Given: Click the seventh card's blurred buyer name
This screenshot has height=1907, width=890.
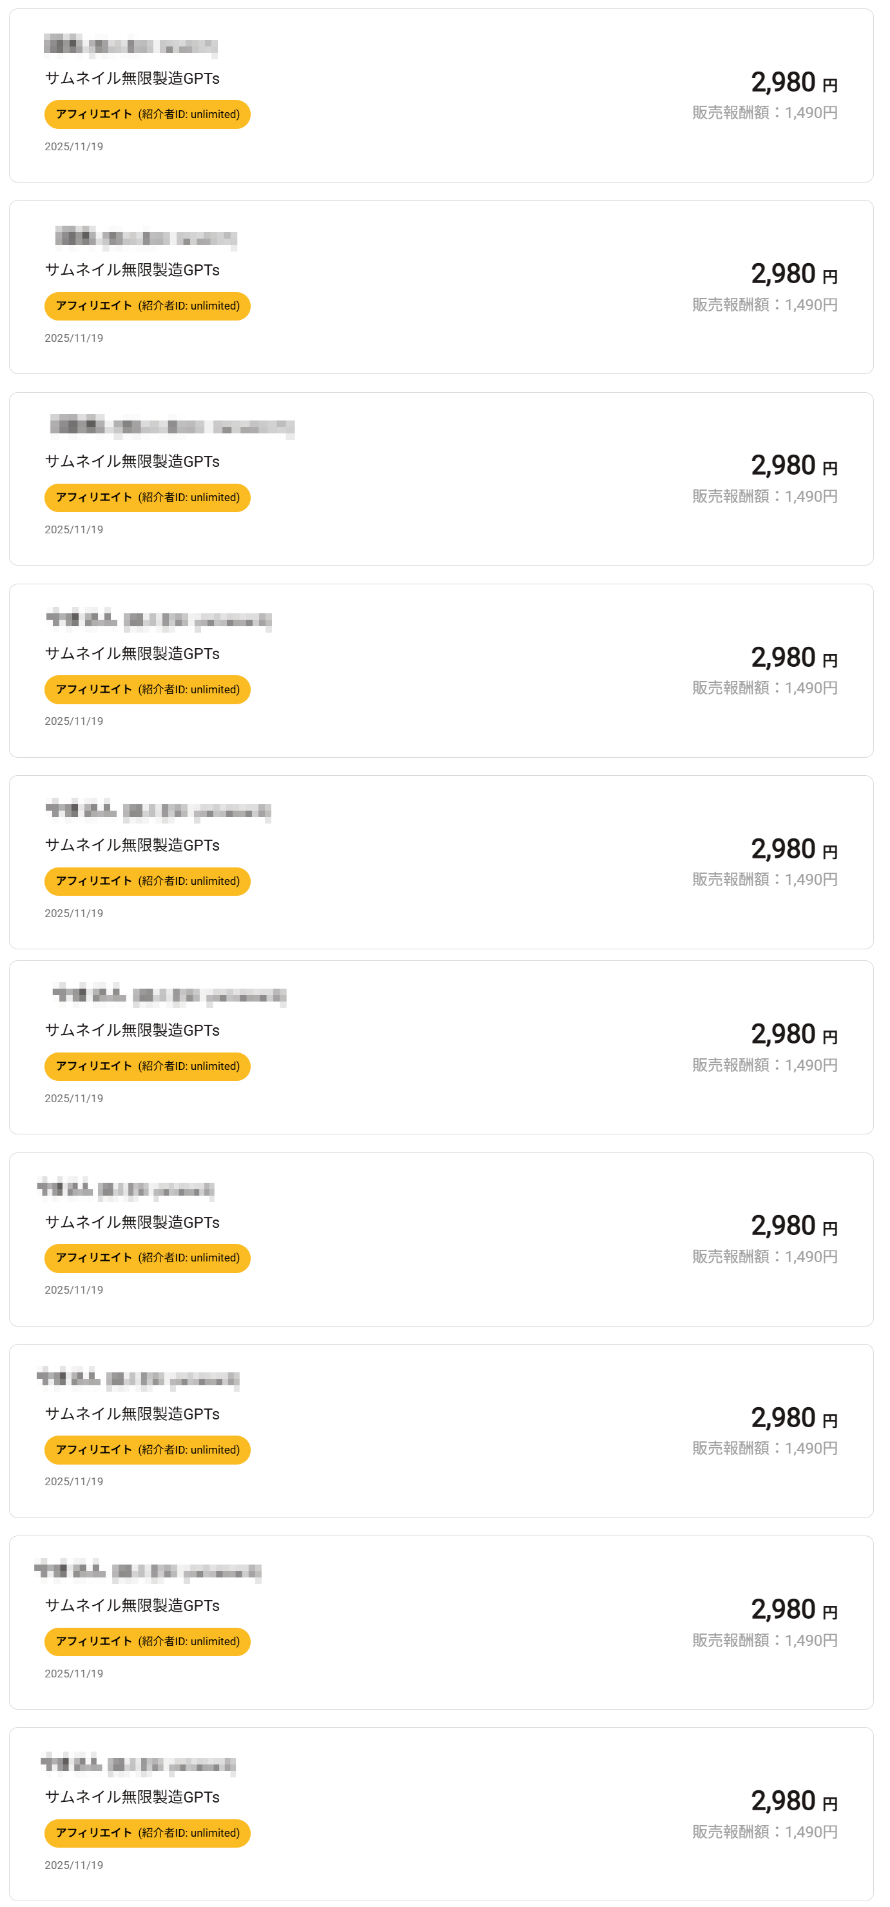Looking at the screenshot, I should (x=126, y=1189).
